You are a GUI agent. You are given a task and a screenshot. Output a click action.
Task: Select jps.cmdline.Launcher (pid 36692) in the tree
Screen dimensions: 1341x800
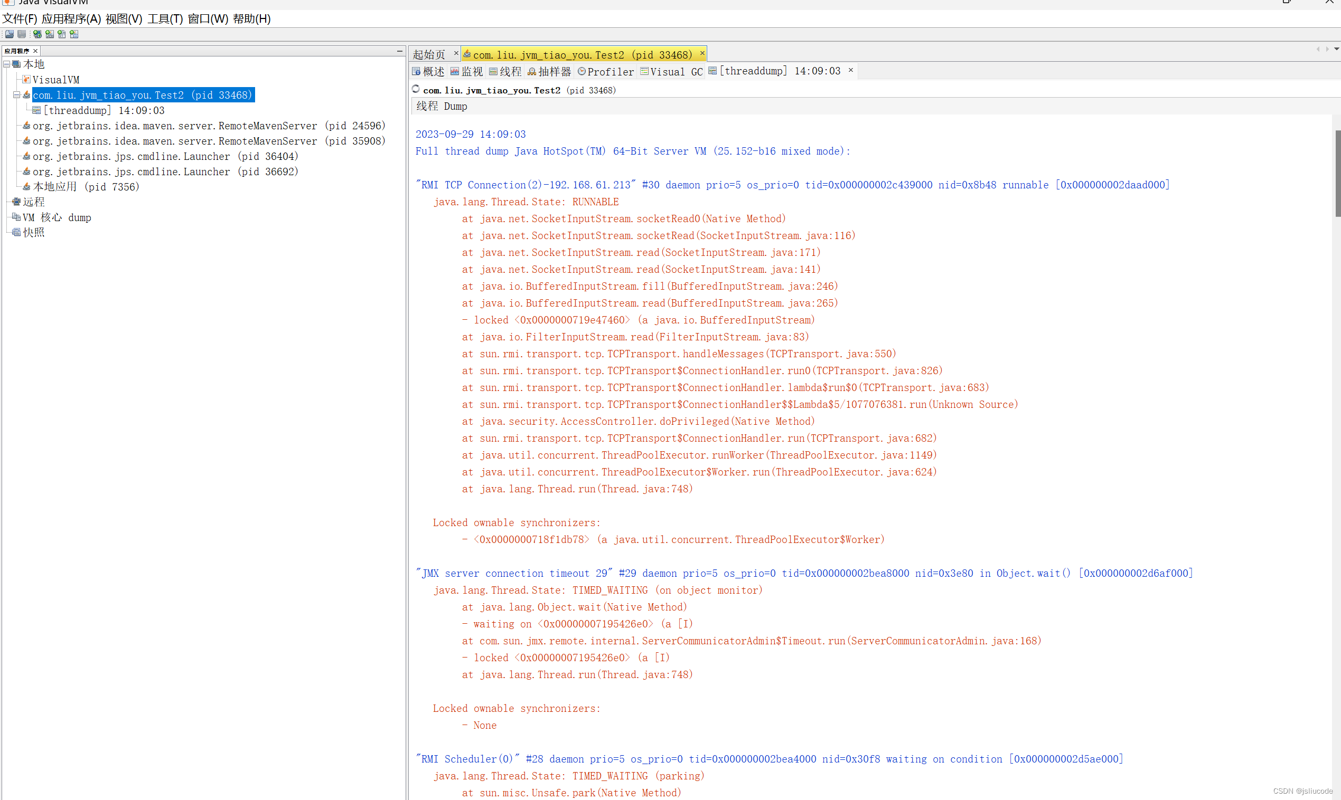pos(165,172)
